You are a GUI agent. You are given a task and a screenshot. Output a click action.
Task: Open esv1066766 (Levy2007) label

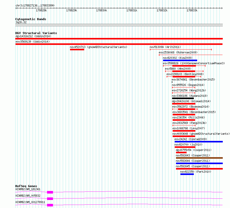[189, 128]
